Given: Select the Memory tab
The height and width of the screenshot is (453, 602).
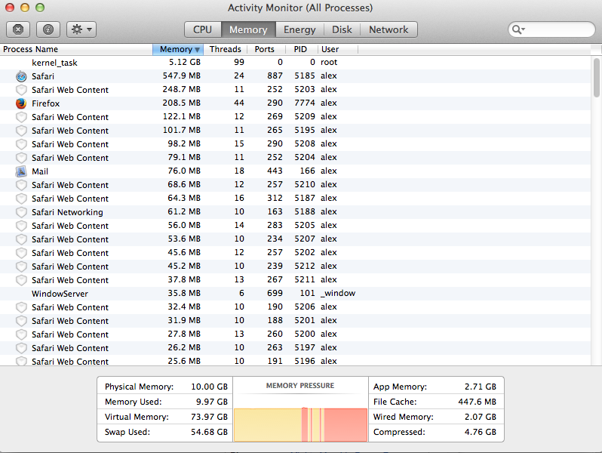Looking at the screenshot, I should (248, 29).
